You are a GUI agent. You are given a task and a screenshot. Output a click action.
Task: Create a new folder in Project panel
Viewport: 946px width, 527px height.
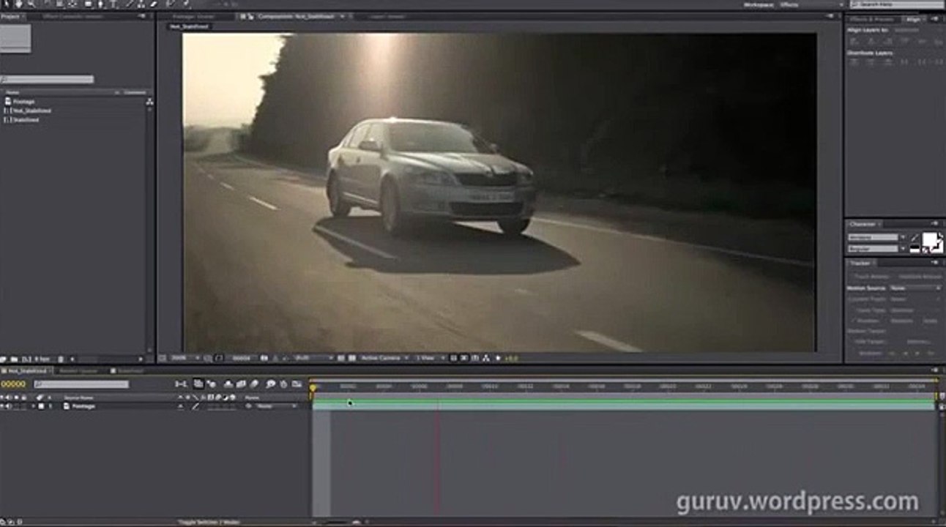14,359
